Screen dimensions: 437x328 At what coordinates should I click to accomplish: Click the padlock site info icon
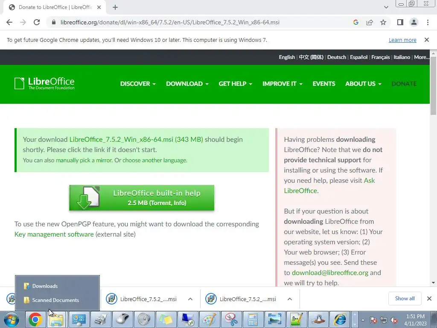tap(54, 22)
